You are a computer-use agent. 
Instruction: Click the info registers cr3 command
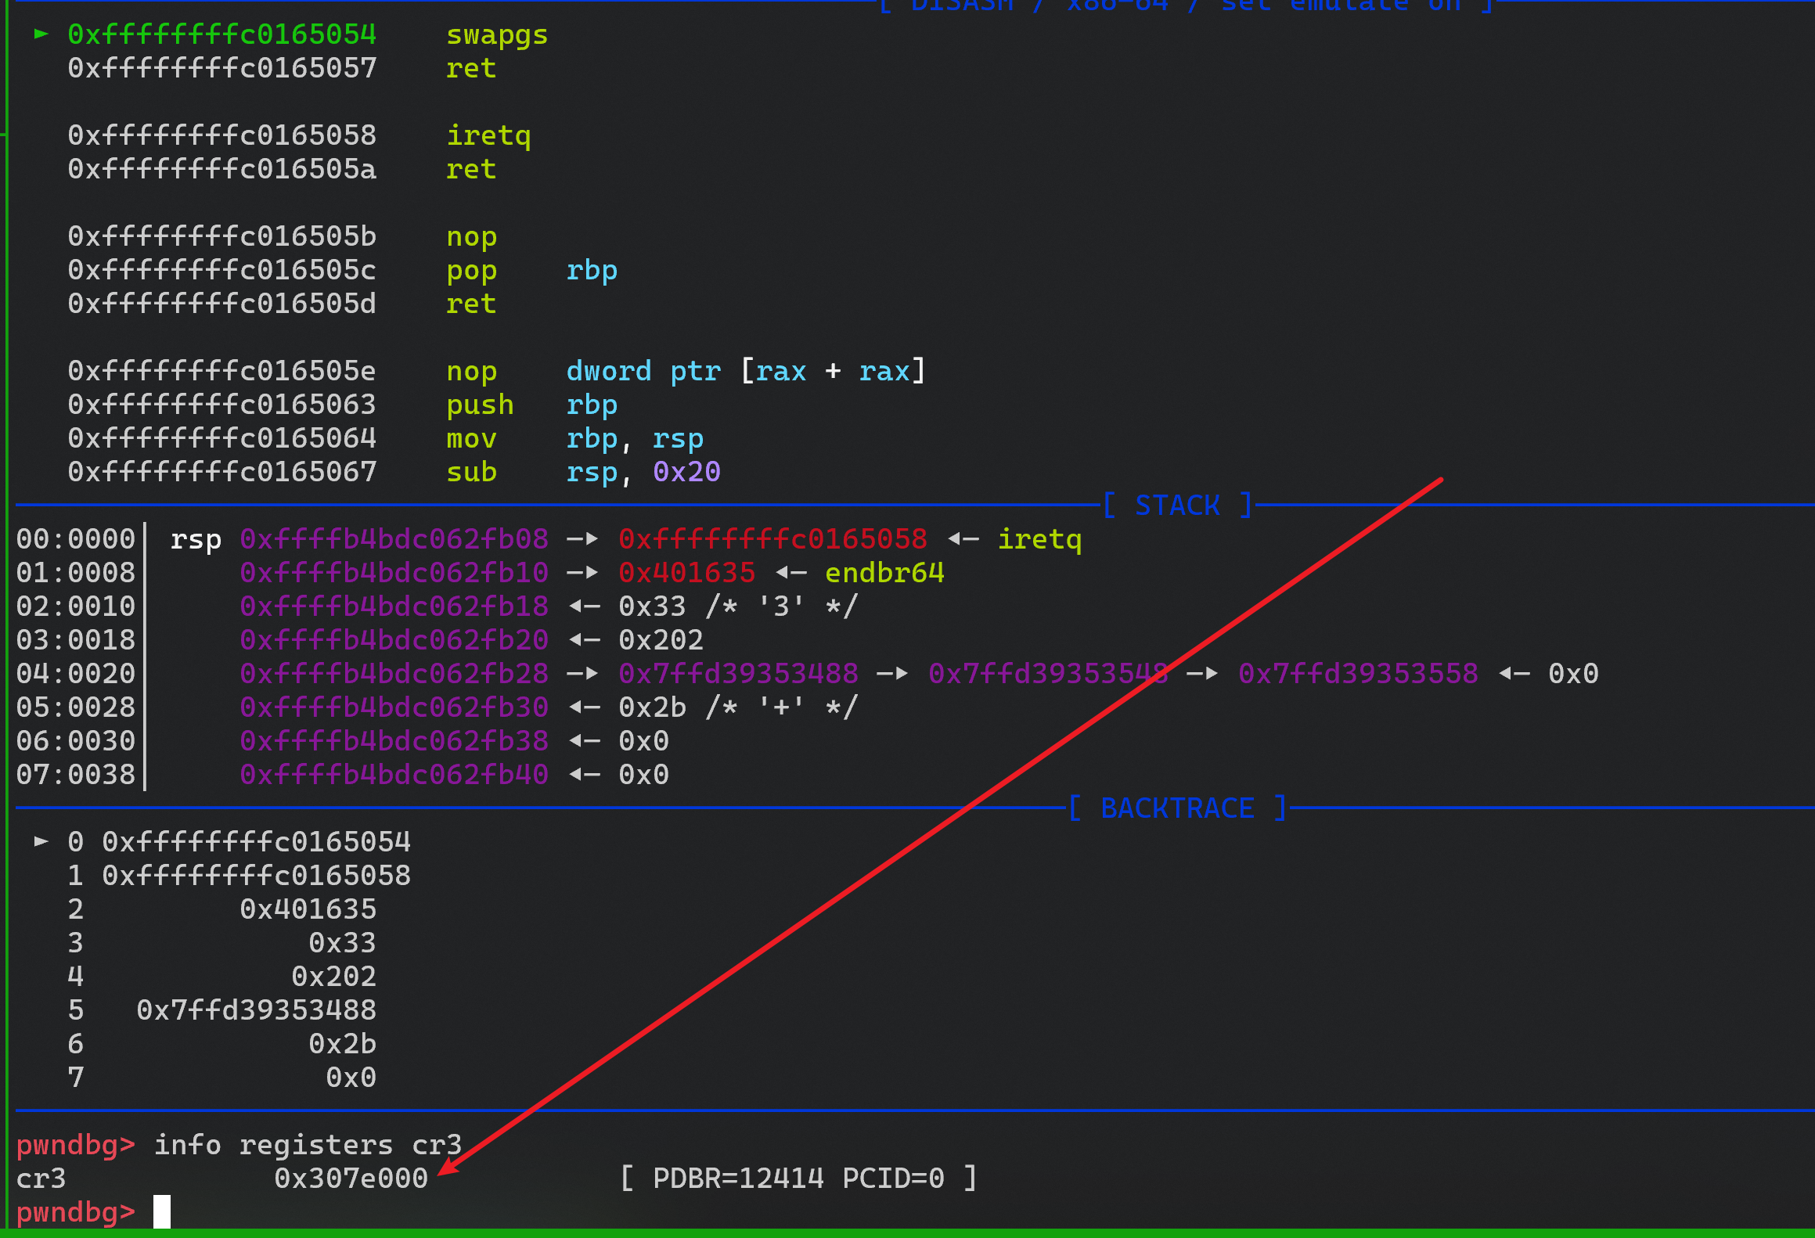pos(308,1145)
